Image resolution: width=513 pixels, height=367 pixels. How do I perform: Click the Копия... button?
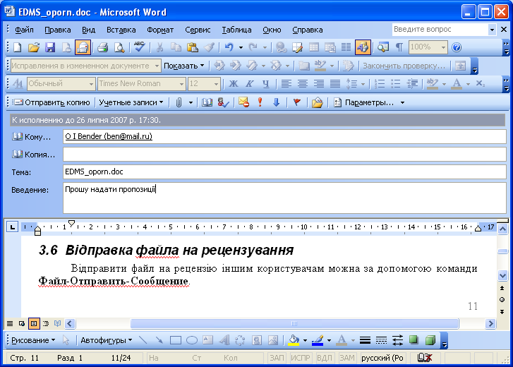33,155
